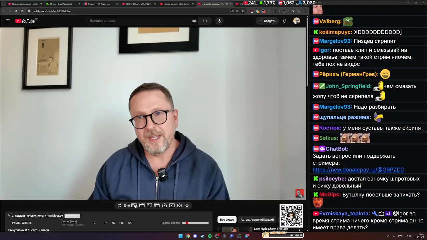
Task: Open Windows Start menu
Action: [x=180, y=236]
